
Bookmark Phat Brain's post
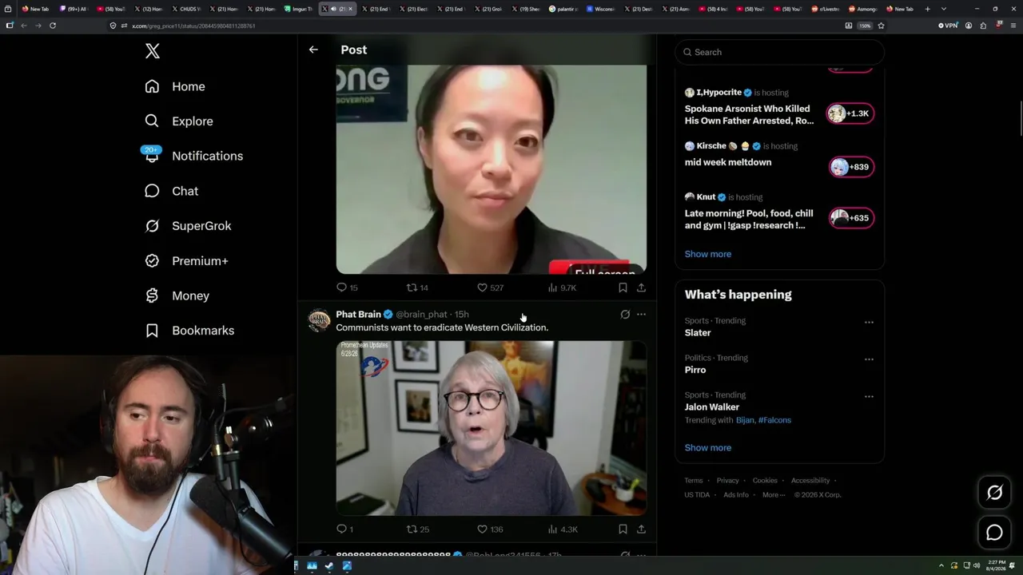point(623,529)
